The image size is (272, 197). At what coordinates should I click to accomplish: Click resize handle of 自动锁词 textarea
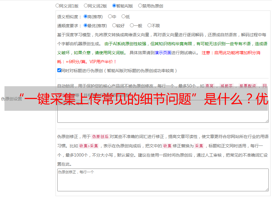(267, 121)
